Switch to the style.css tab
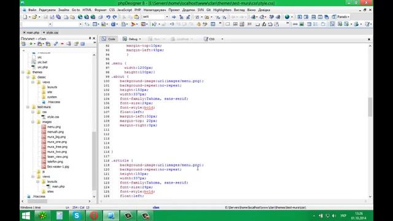This screenshot has height=221, width=393. [x=50, y=33]
